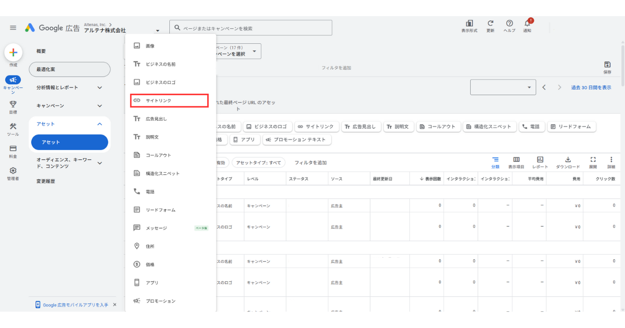The image size is (625, 328).
Task: Select 広告見出し from asset menu
Action: pyautogui.click(x=171, y=119)
